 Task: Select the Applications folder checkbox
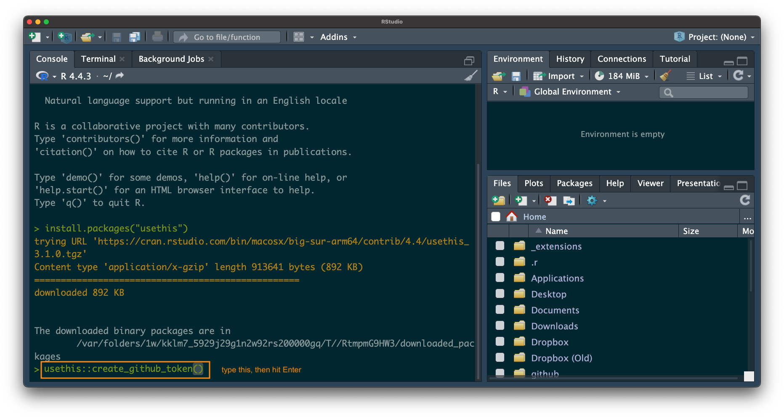click(500, 278)
